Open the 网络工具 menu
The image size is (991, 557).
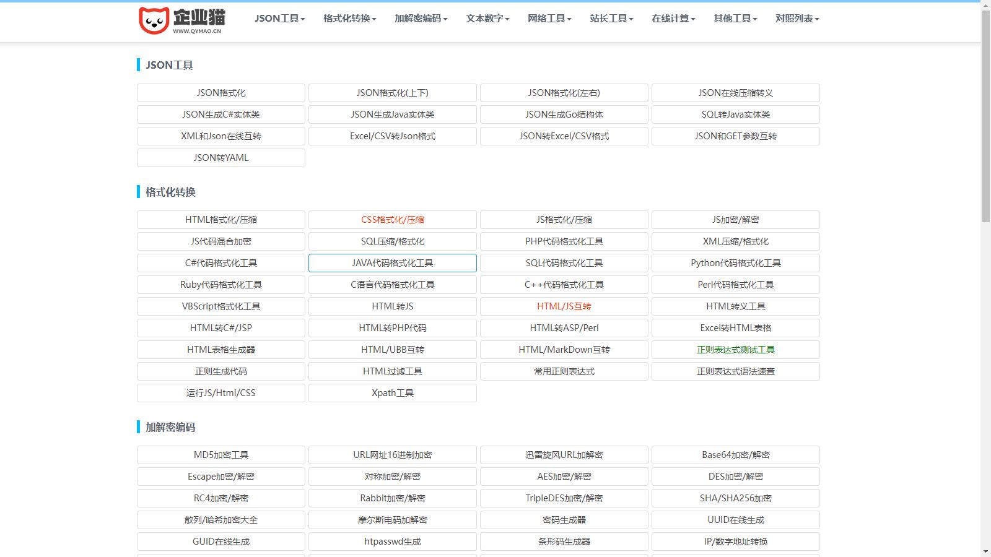pyautogui.click(x=549, y=19)
